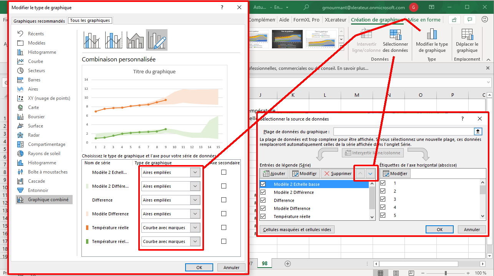Collapse the range selector for Plage de données
This screenshot has width=494, height=276.
tap(478, 131)
